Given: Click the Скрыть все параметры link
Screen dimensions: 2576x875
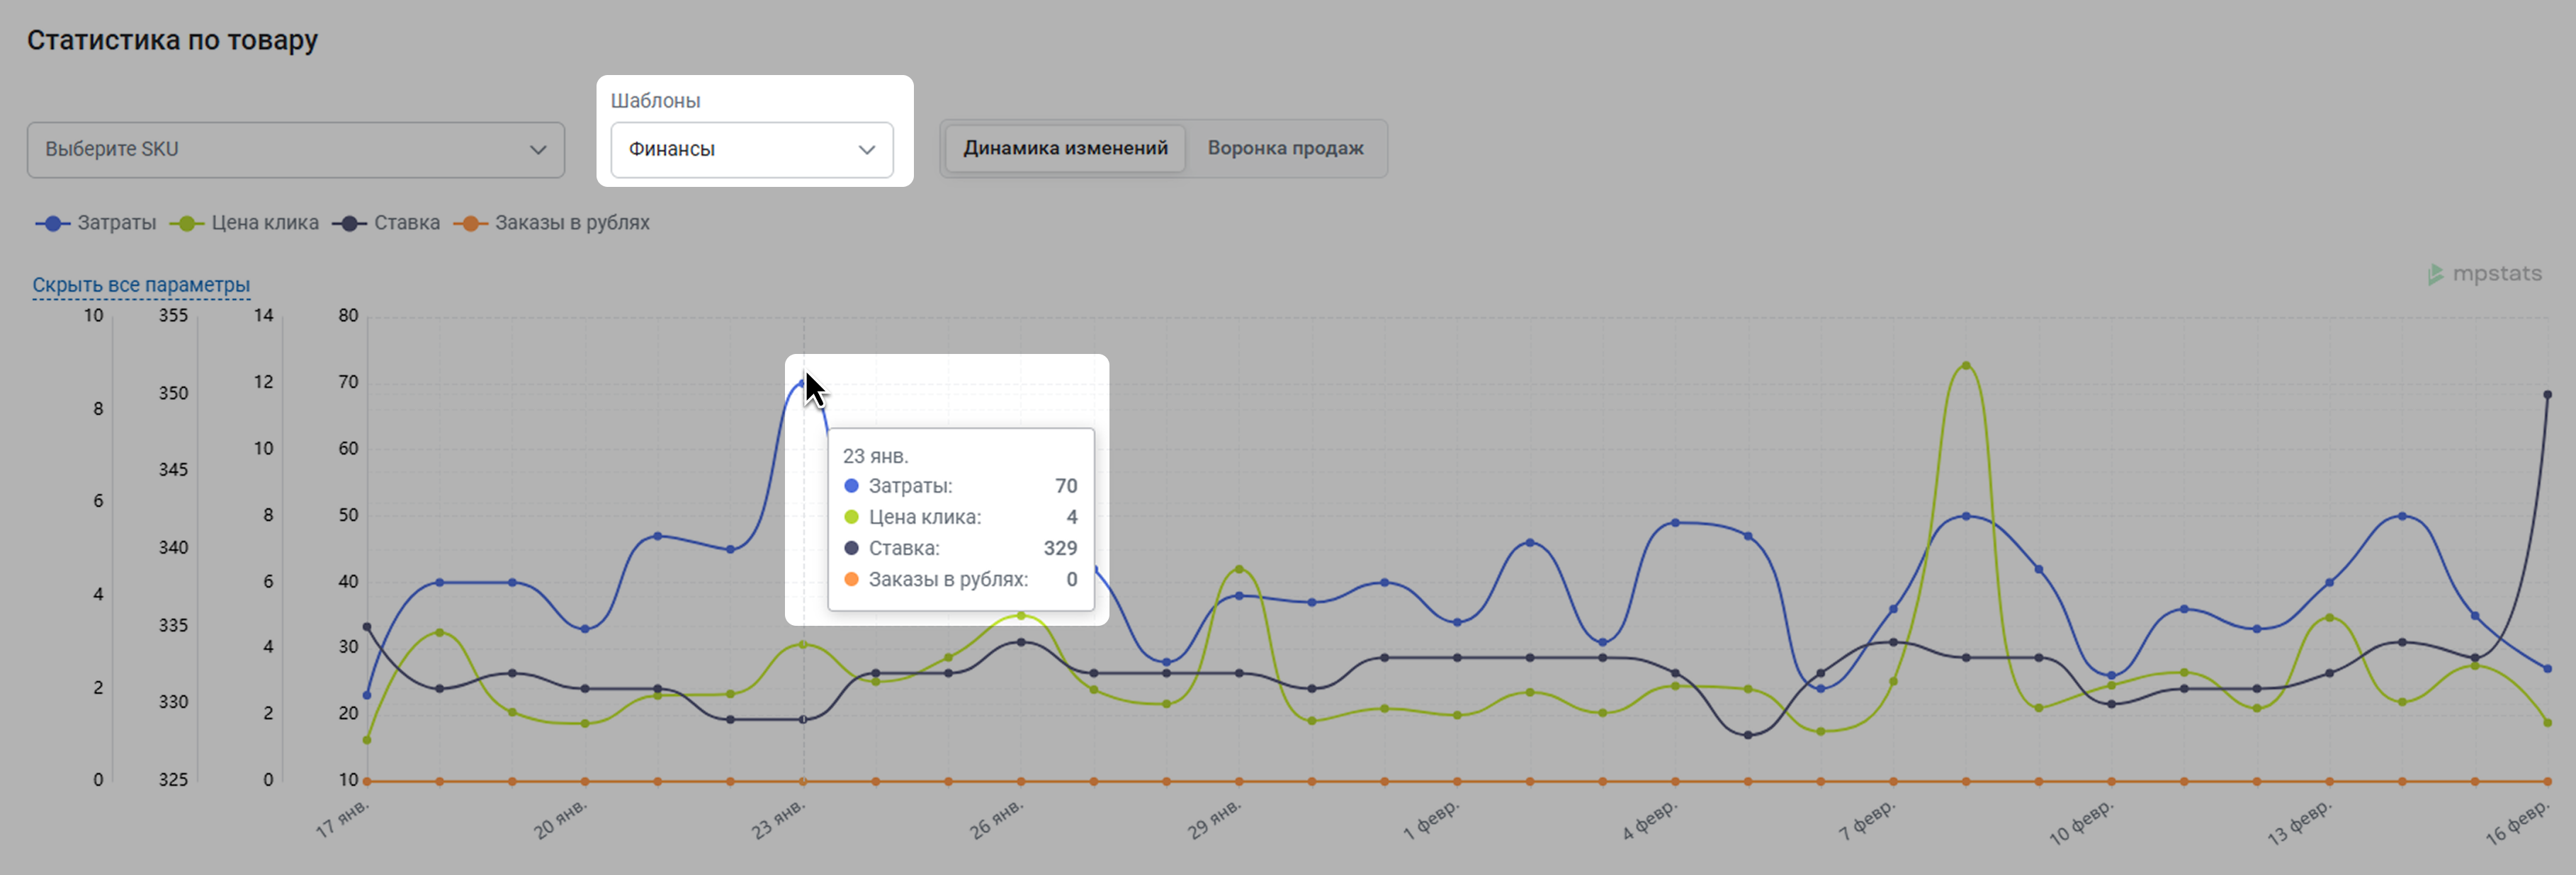Looking at the screenshot, I should coord(141,285).
